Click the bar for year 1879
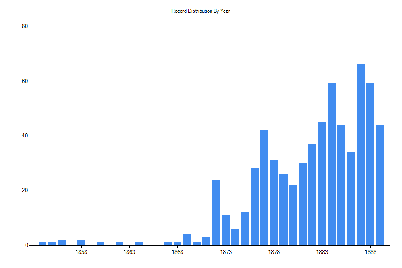 [x=284, y=210]
